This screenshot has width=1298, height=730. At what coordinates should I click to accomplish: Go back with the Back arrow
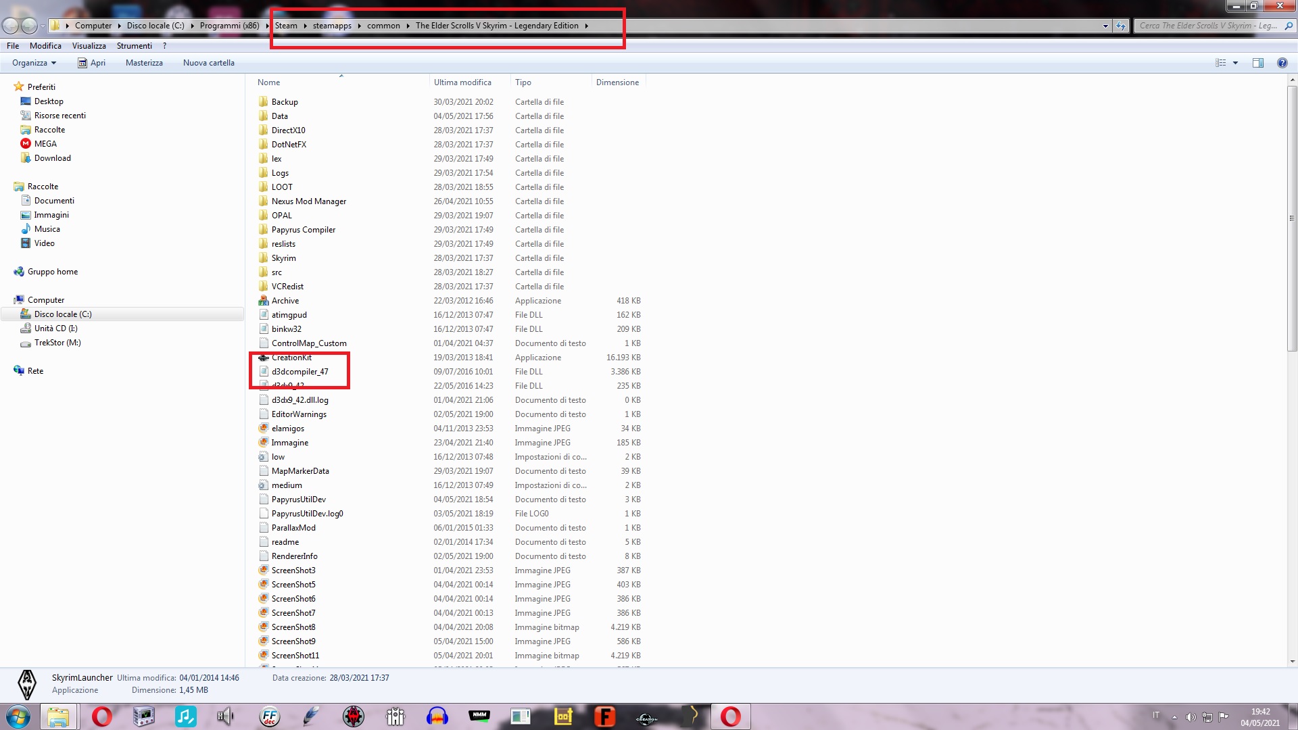[x=11, y=26]
